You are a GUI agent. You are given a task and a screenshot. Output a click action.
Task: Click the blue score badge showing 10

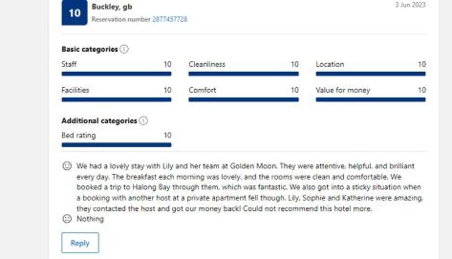[x=75, y=12]
